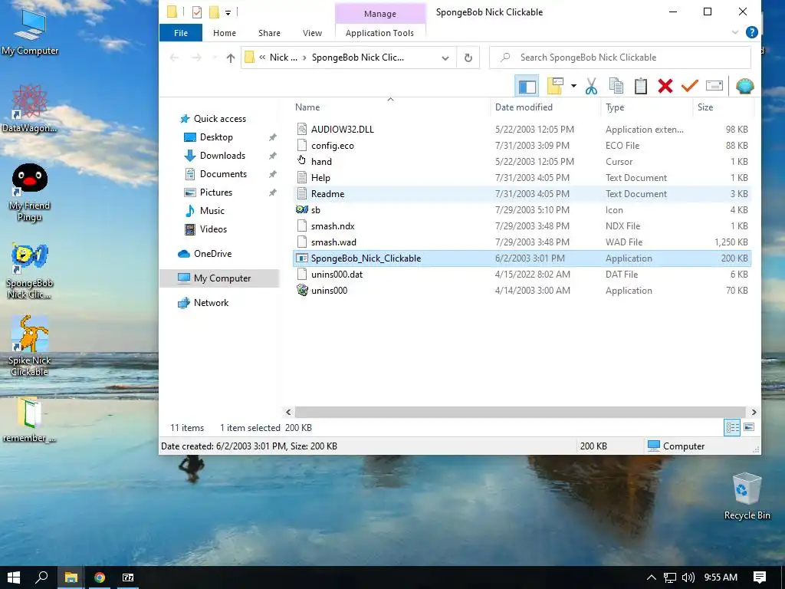The height and width of the screenshot is (589, 785).
Task: Click the Properties quick access icon in title bar
Action: click(197, 12)
